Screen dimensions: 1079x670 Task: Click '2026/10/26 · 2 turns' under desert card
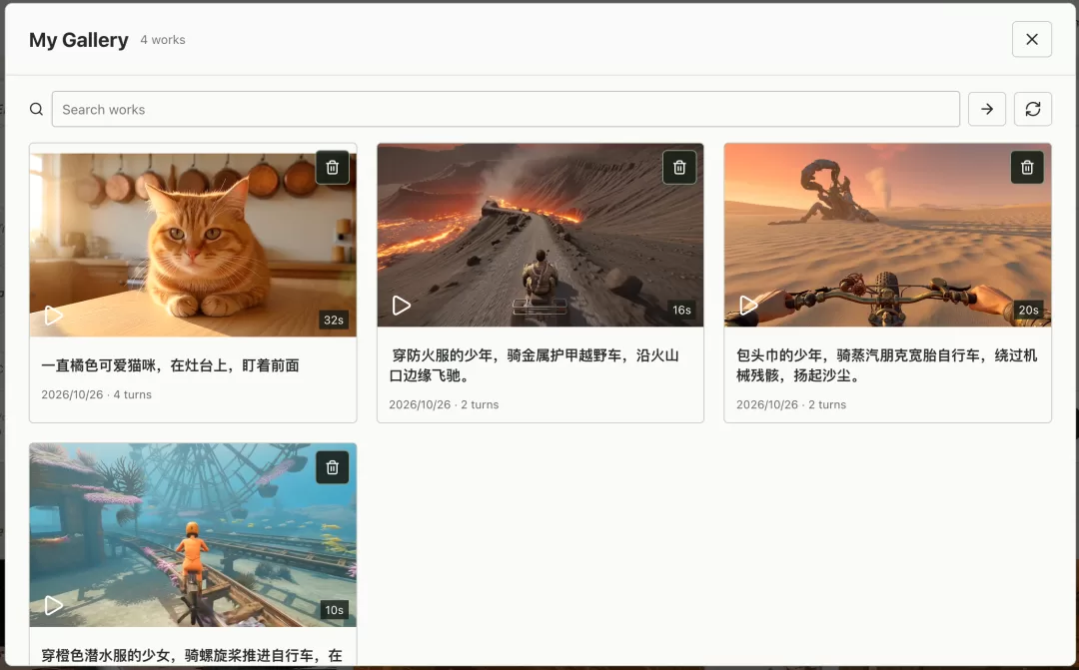[791, 405]
